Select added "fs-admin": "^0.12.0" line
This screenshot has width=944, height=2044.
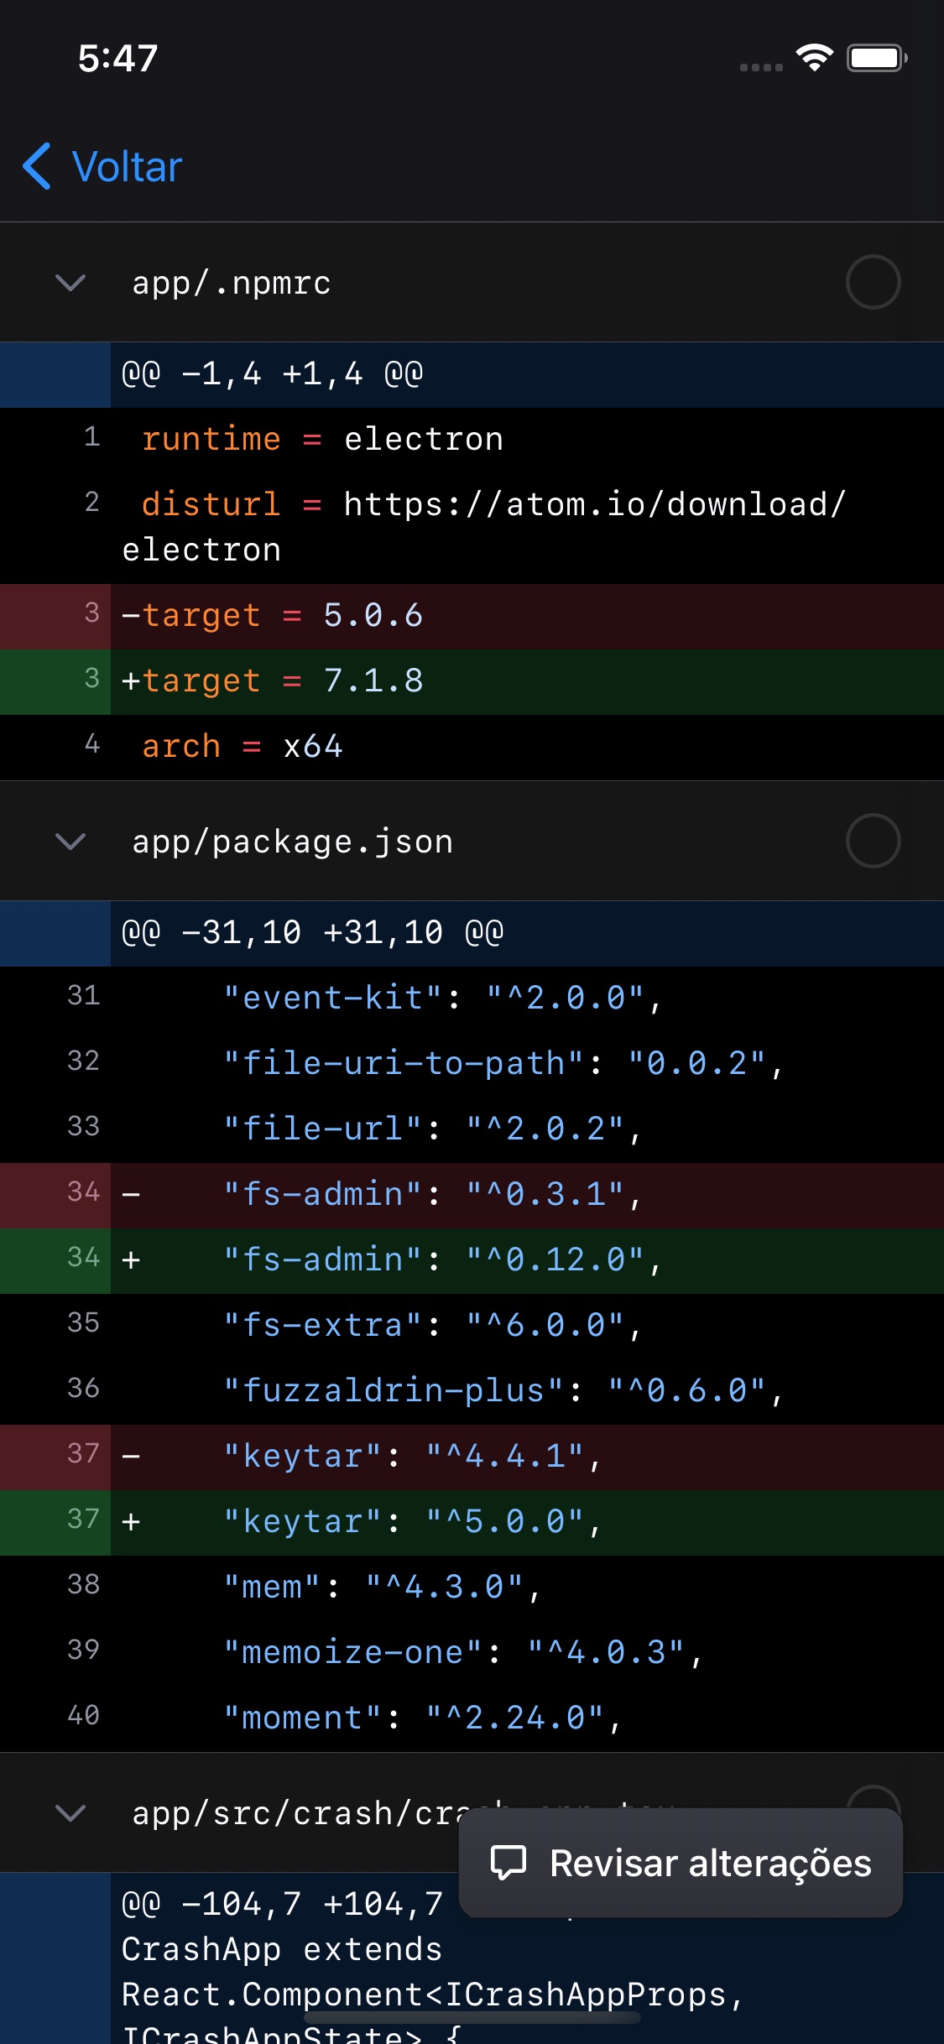tap(472, 1260)
